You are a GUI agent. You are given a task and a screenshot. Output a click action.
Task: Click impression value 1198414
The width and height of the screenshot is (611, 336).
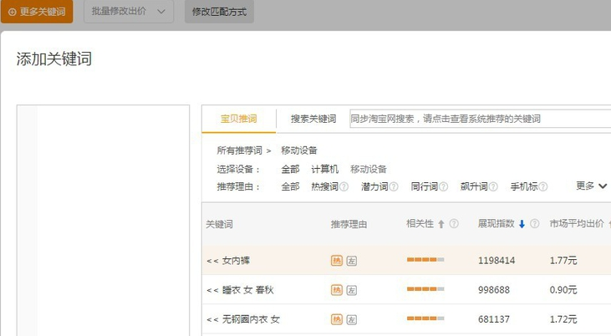click(496, 261)
